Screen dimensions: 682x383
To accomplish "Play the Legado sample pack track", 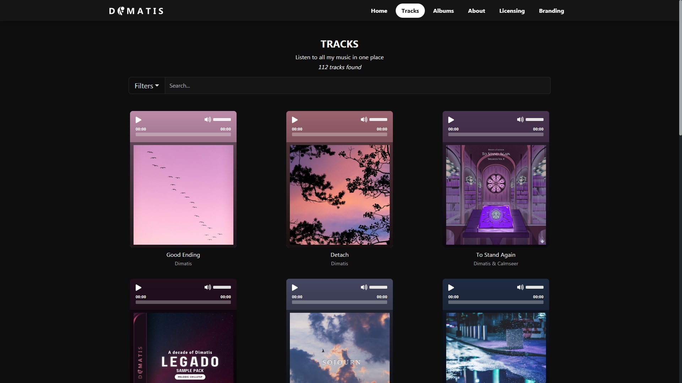I will coord(139,288).
